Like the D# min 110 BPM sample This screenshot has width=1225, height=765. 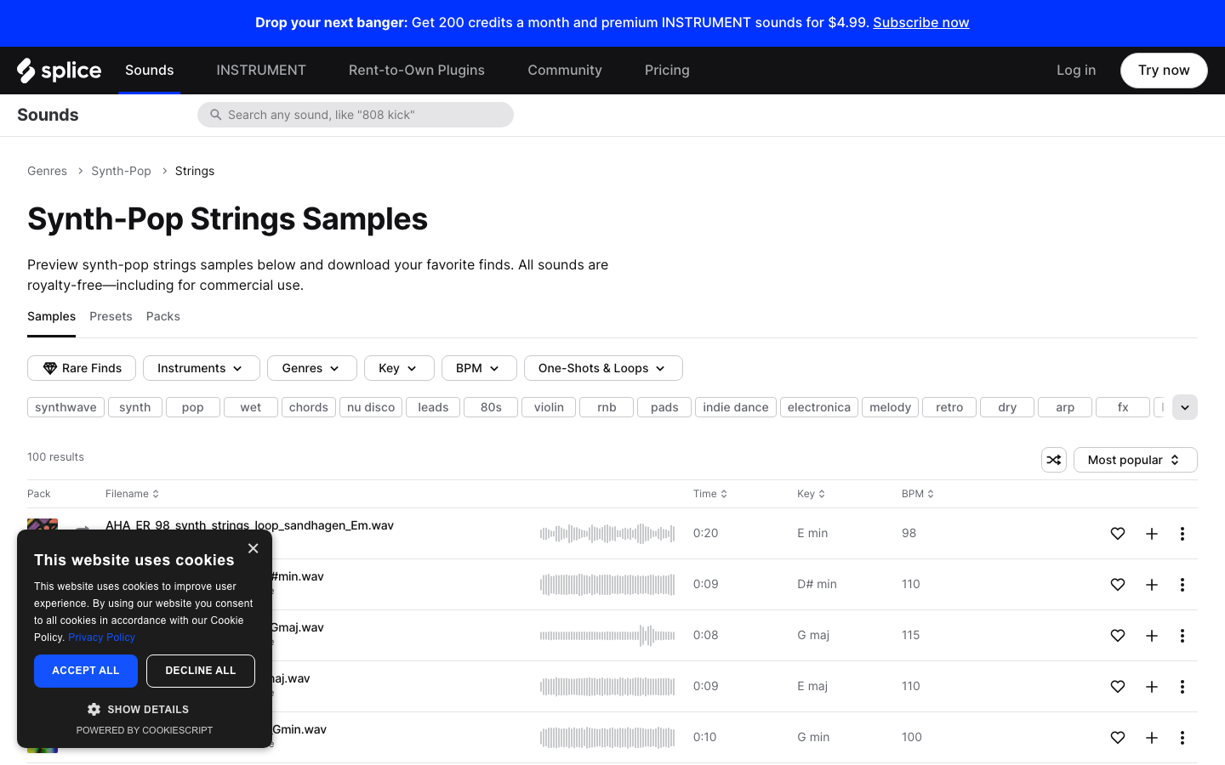(x=1118, y=585)
